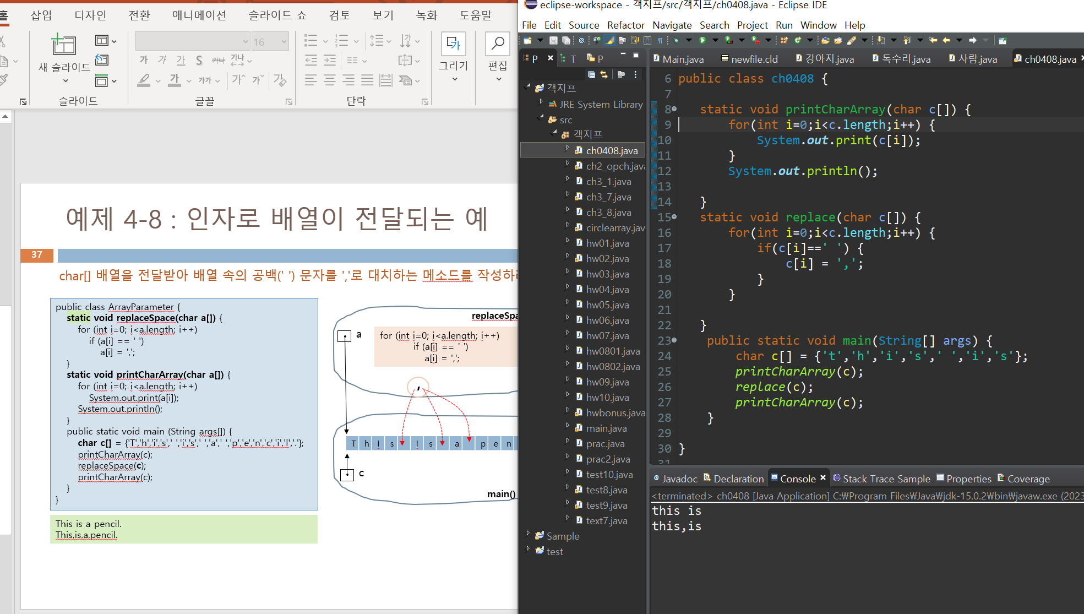Close the Console view tab

pyautogui.click(x=823, y=478)
